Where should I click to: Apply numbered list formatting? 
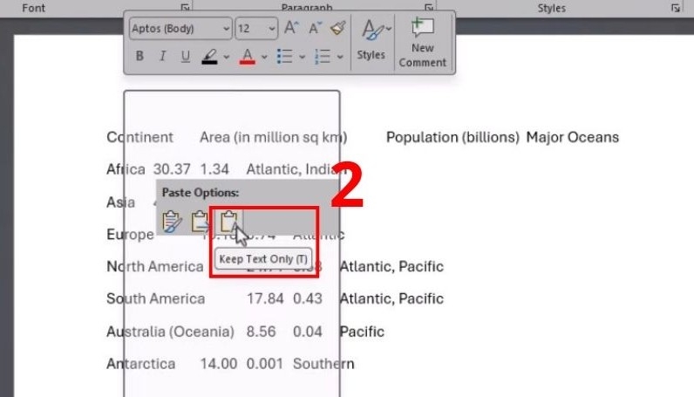coord(323,56)
